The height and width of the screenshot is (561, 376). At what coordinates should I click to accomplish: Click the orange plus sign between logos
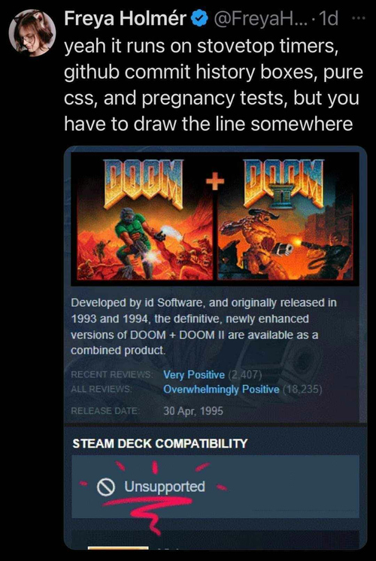click(x=215, y=181)
